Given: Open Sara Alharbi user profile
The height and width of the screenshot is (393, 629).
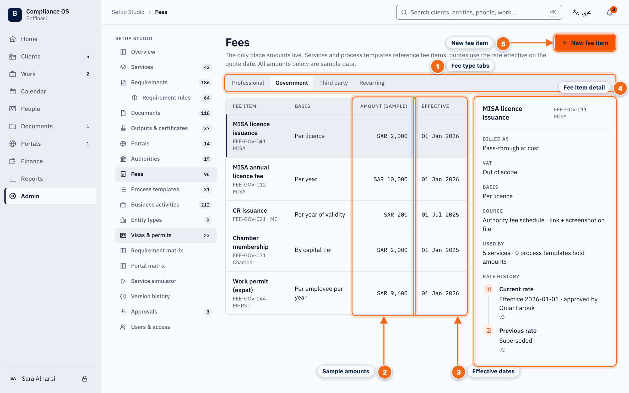Looking at the screenshot, I should [x=39, y=379].
